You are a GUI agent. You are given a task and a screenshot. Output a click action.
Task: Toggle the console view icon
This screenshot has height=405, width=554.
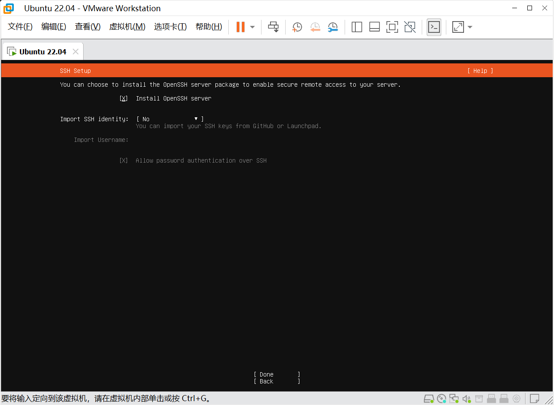pyautogui.click(x=434, y=27)
